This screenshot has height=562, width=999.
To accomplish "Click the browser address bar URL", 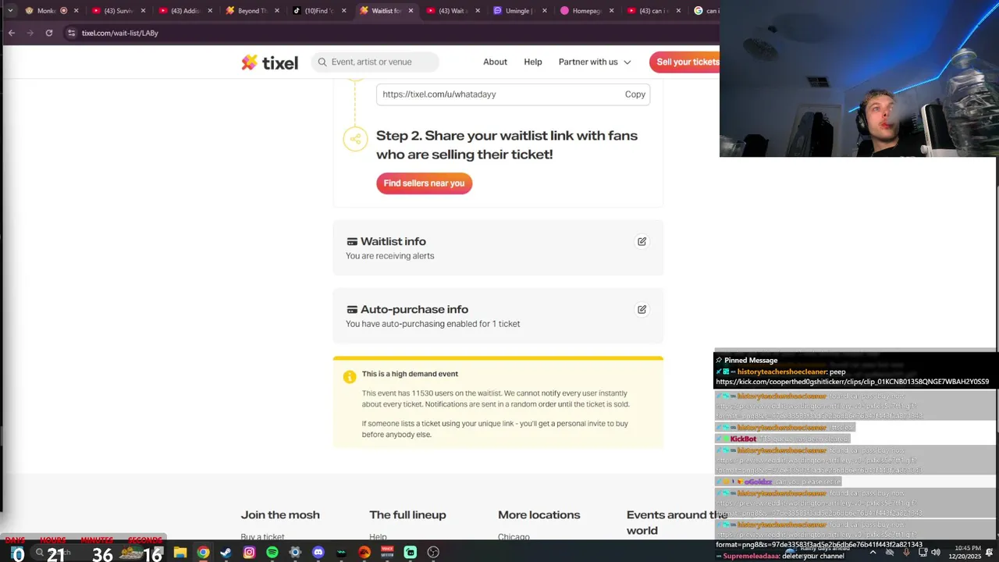I will tap(119, 33).
